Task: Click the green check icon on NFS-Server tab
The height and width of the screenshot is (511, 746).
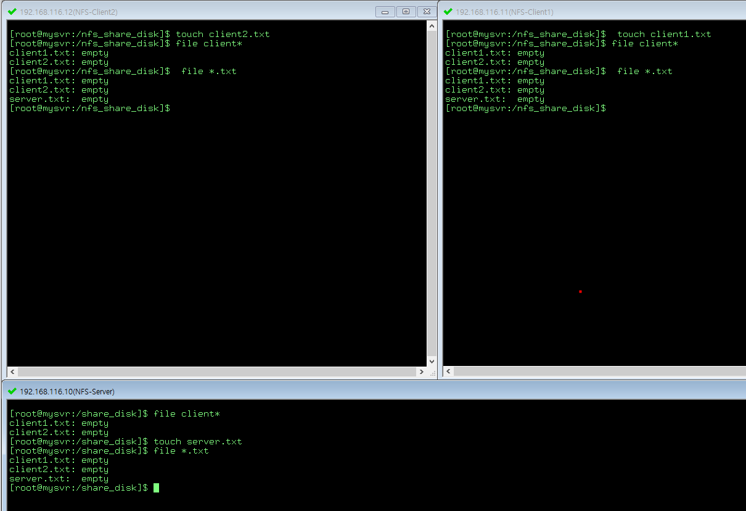Action: (x=12, y=391)
